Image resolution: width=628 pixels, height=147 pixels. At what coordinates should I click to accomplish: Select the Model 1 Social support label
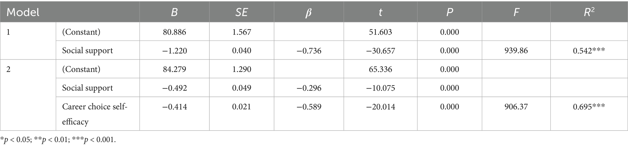[87, 50]
